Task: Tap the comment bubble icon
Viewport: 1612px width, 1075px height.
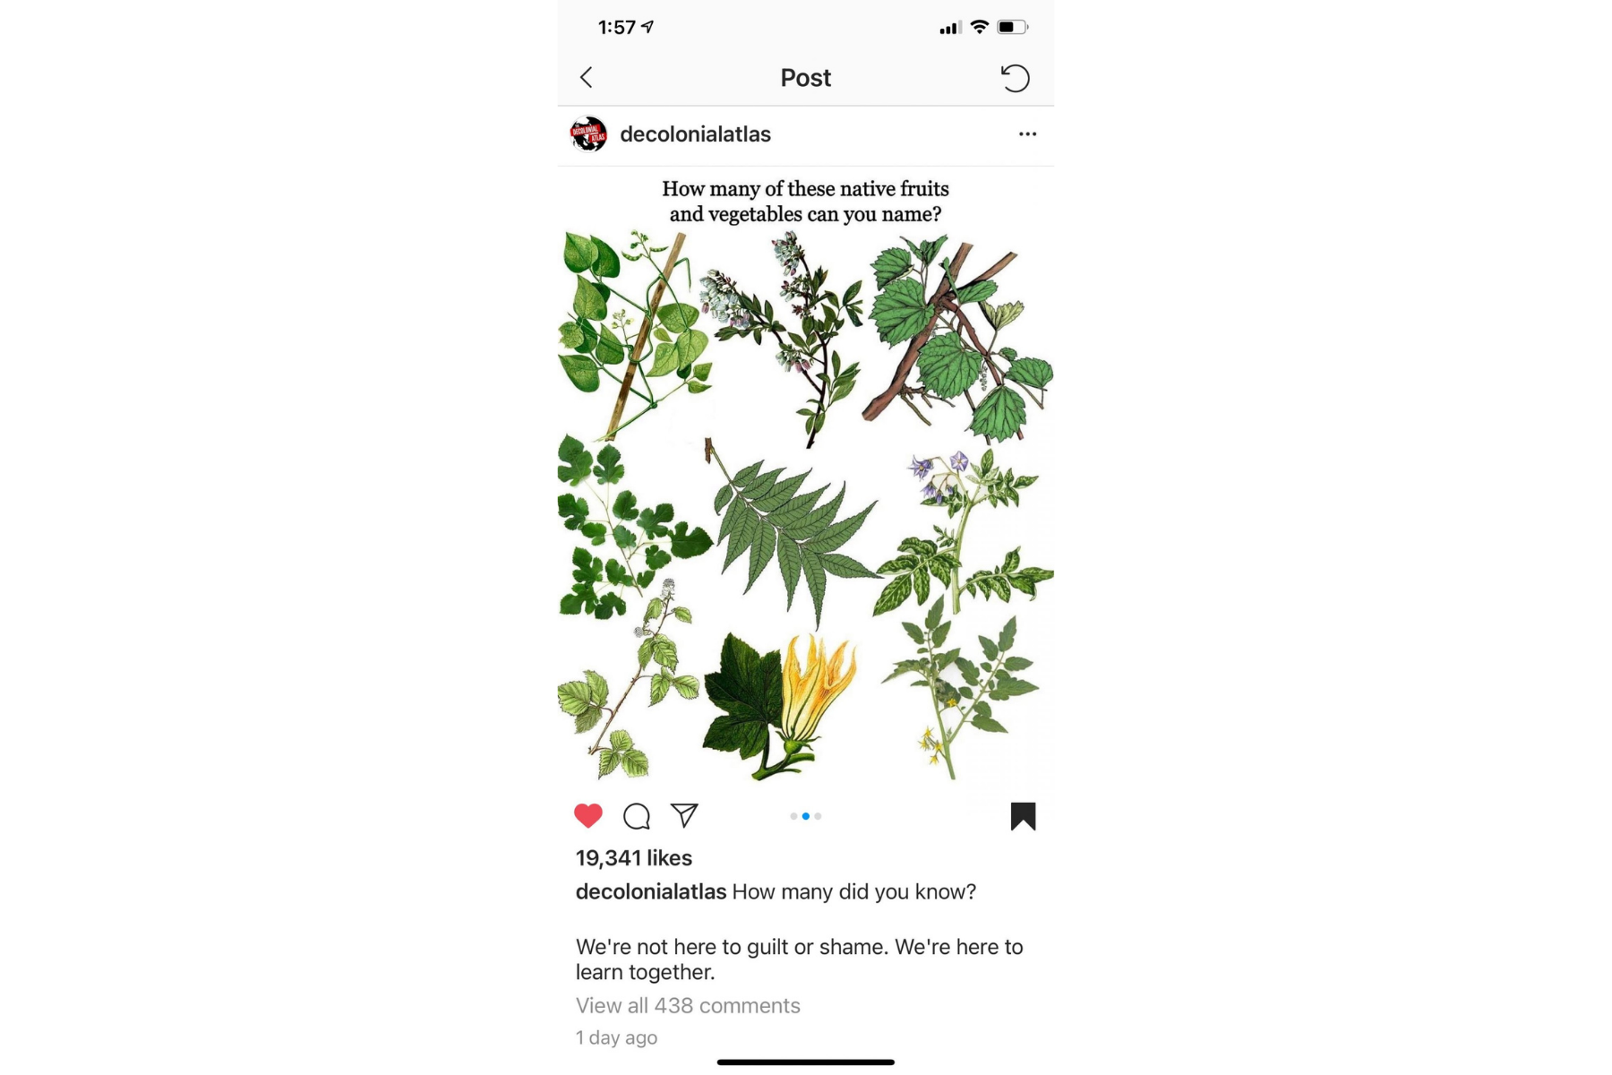Action: coord(637,816)
